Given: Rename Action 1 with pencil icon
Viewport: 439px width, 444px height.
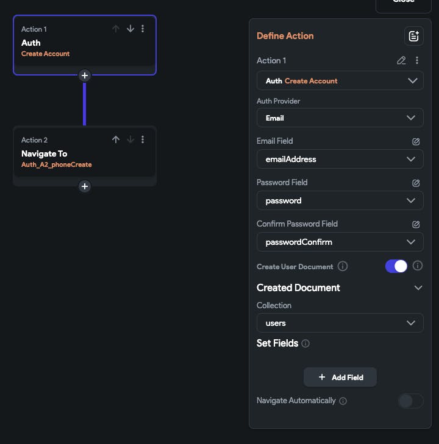Looking at the screenshot, I should coord(401,60).
